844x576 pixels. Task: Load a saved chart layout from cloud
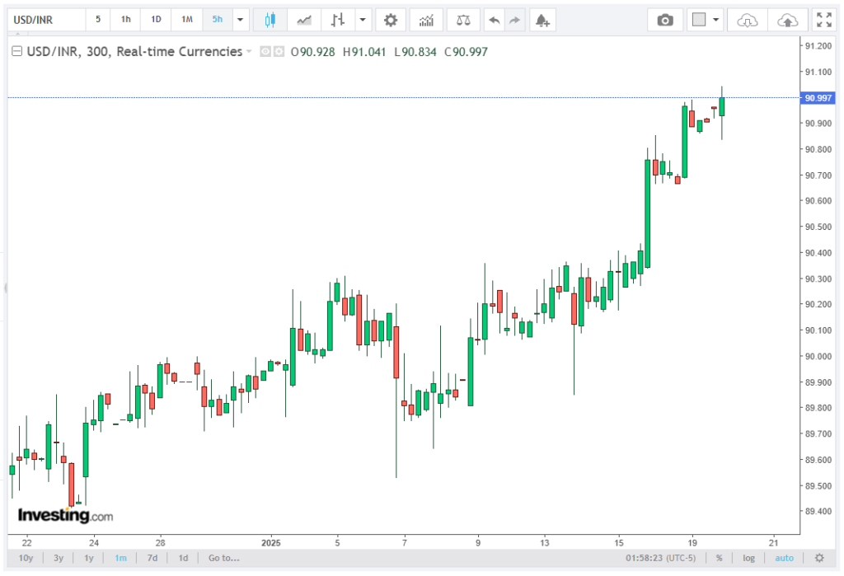(747, 20)
